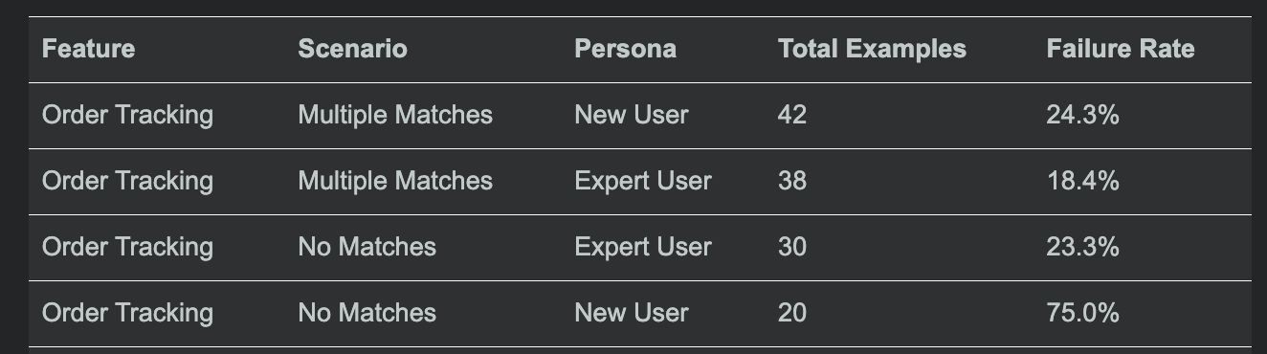The width and height of the screenshot is (1267, 354).
Task: Click the 75.0% failure rate value
Action: coord(1082,313)
